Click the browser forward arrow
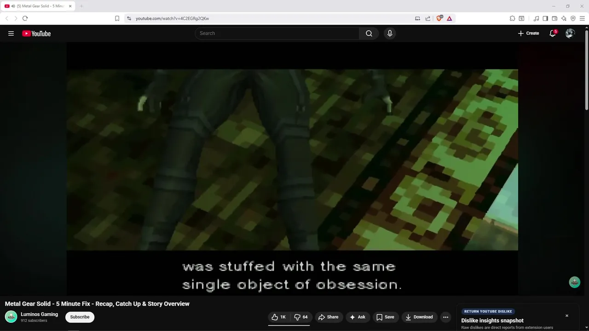Viewport: 589px width, 331px height. [16, 18]
